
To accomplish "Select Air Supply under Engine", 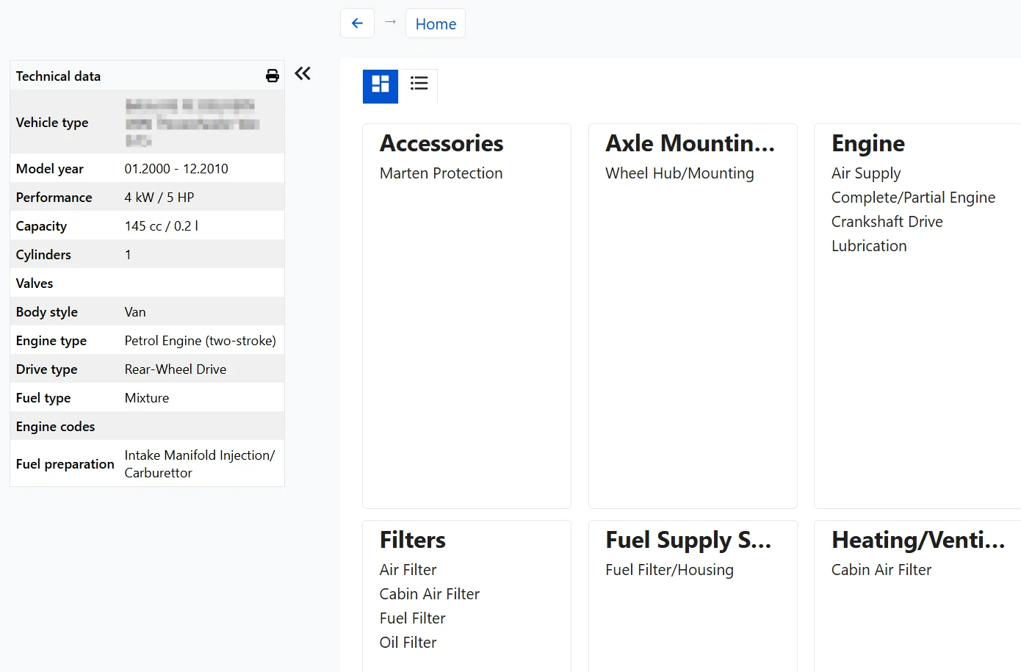I will (x=866, y=173).
